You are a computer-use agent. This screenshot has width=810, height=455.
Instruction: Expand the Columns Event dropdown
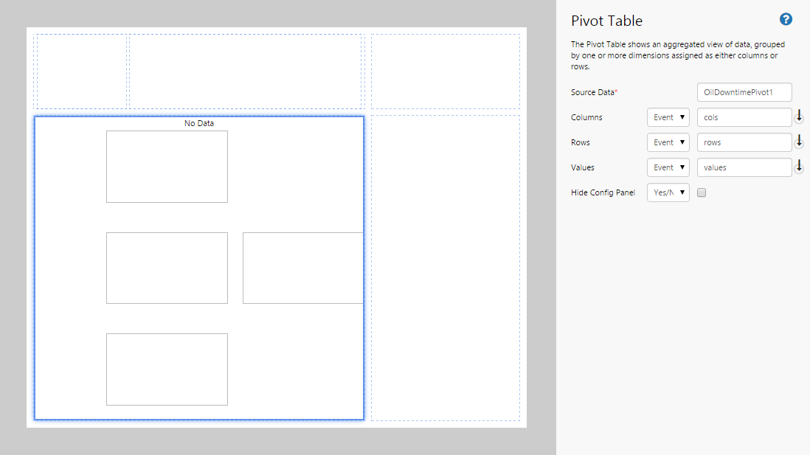pyautogui.click(x=668, y=117)
